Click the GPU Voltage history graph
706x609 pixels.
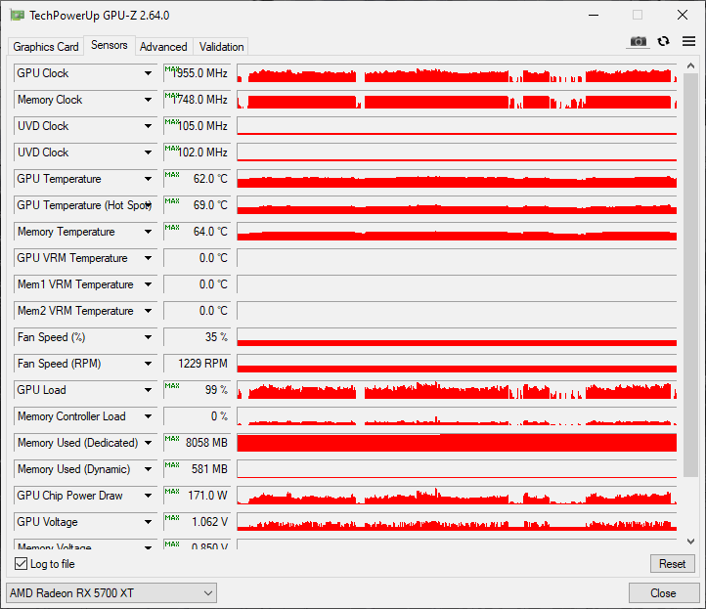pyautogui.click(x=457, y=522)
